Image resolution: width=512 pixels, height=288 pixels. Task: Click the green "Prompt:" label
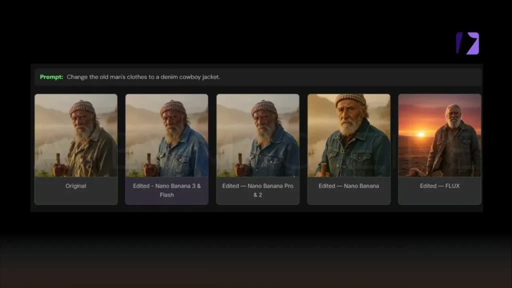(x=51, y=77)
